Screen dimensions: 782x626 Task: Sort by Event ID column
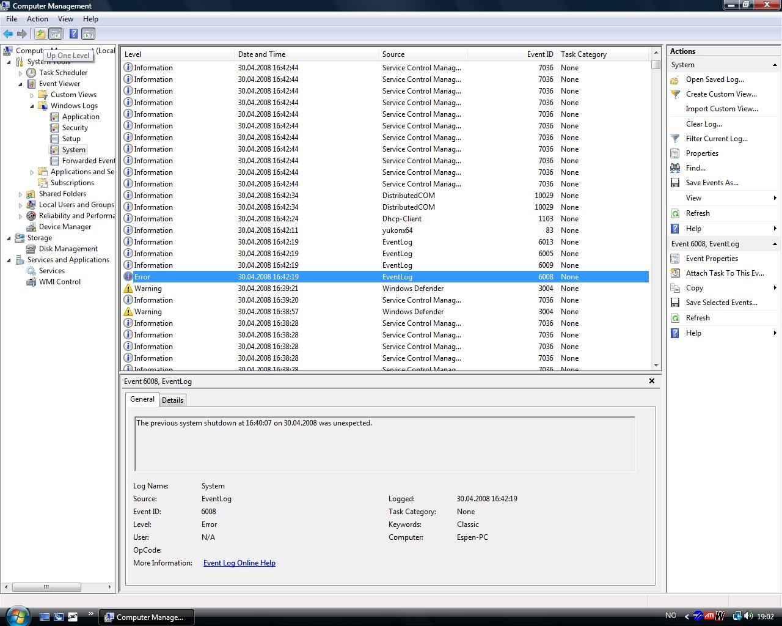click(512, 54)
